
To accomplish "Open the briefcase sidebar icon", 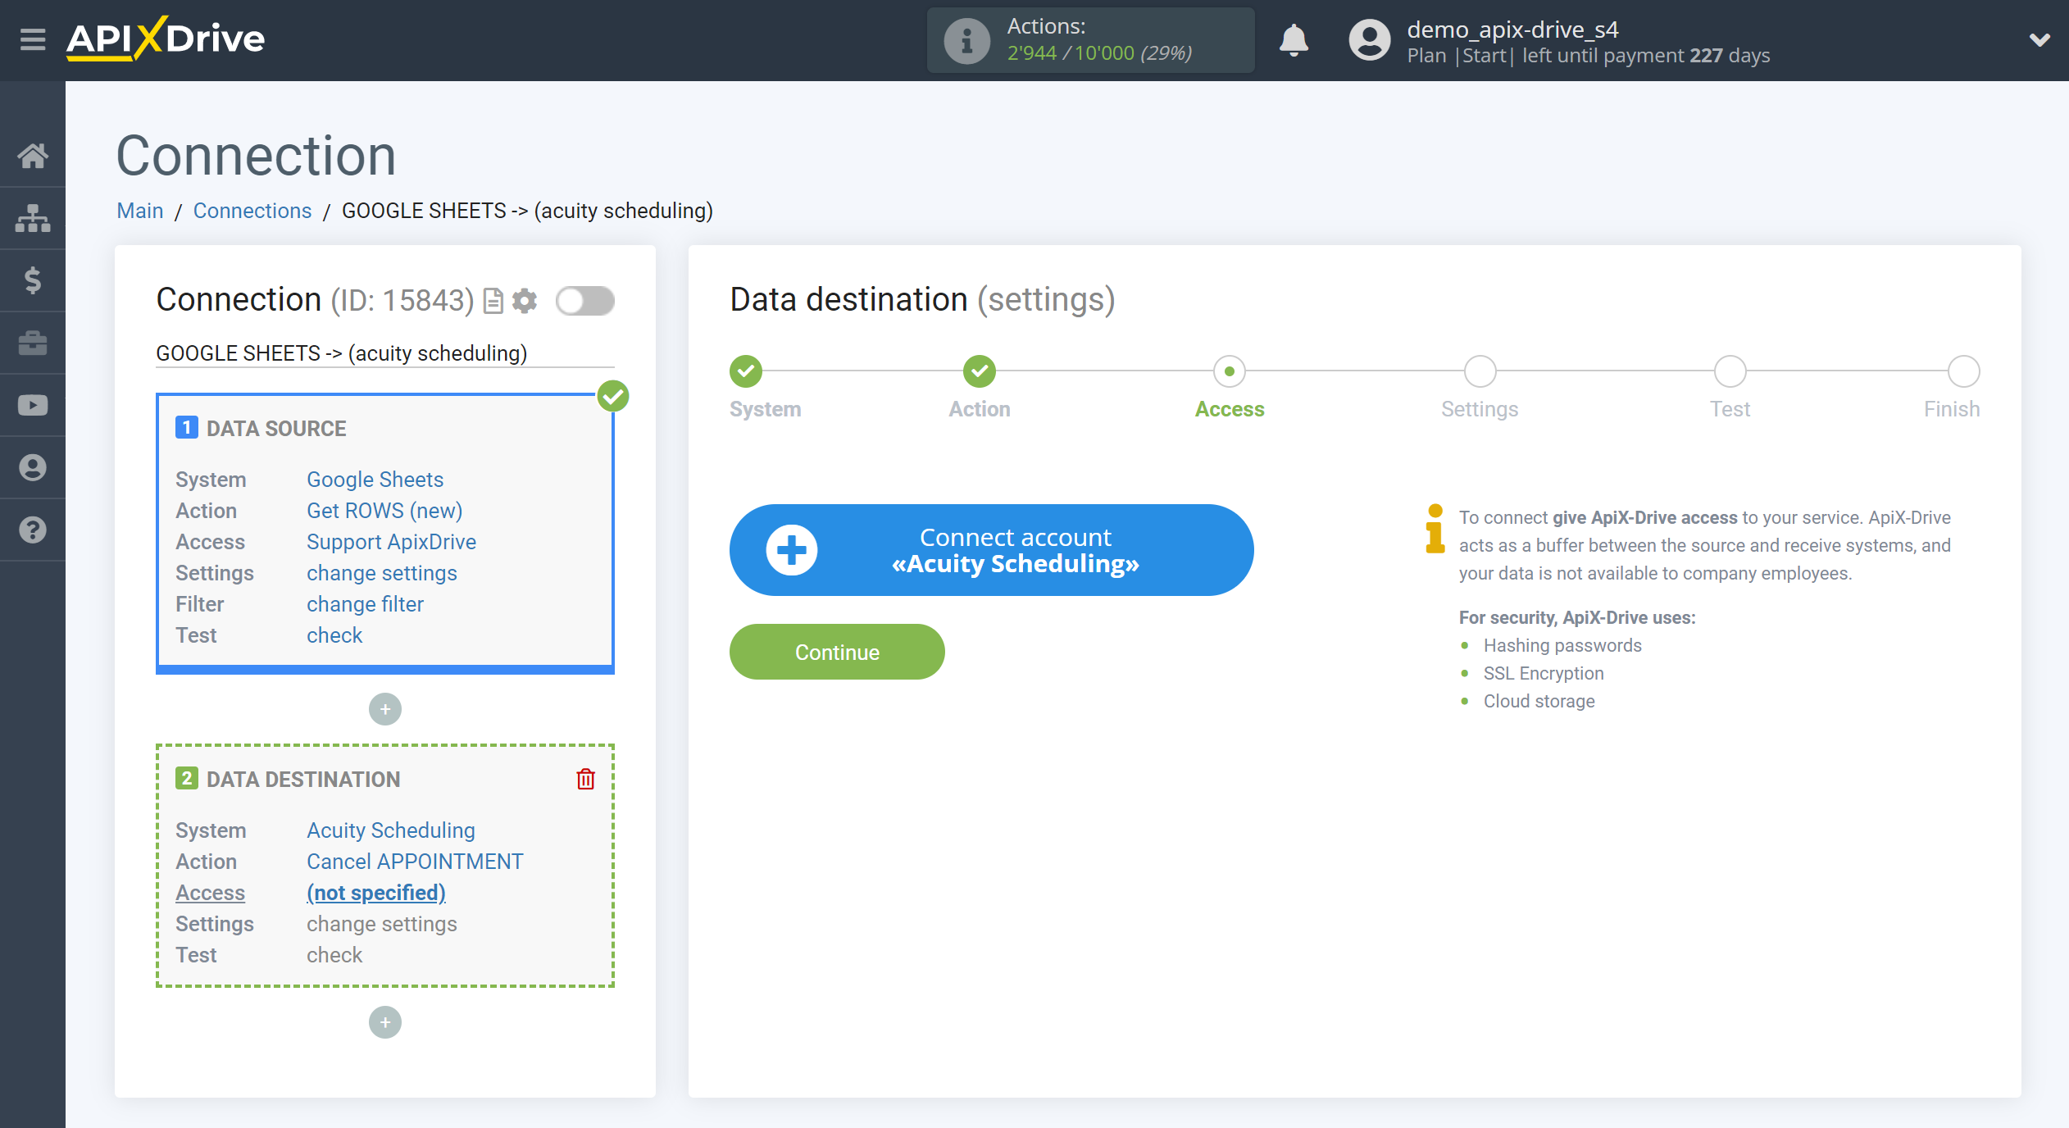I will [33, 343].
